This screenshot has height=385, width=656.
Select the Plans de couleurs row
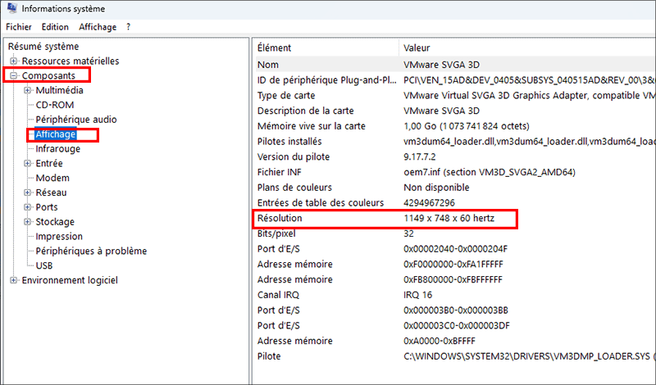[x=455, y=188]
